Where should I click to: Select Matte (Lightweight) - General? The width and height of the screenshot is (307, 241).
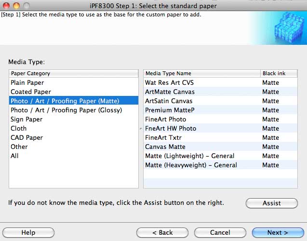pyautogui.click(x=220, y=156)
